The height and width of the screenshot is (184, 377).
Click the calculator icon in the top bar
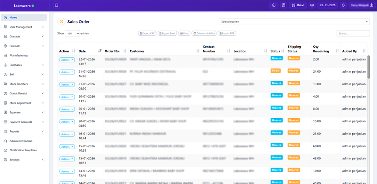[x=283, y=5]
